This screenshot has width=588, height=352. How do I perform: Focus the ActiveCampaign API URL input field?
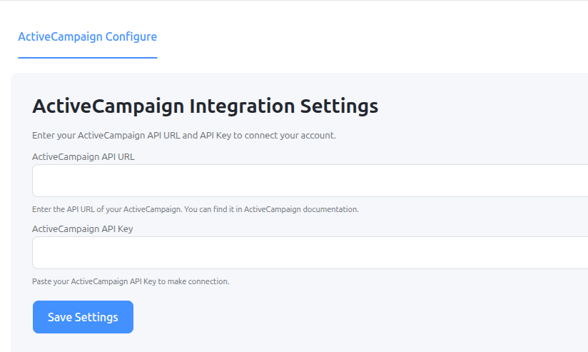tap(310, 181)
